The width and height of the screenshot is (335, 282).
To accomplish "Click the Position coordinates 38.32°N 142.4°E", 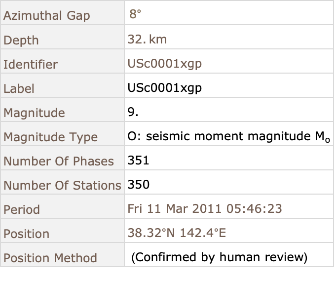I will (177, 233).
